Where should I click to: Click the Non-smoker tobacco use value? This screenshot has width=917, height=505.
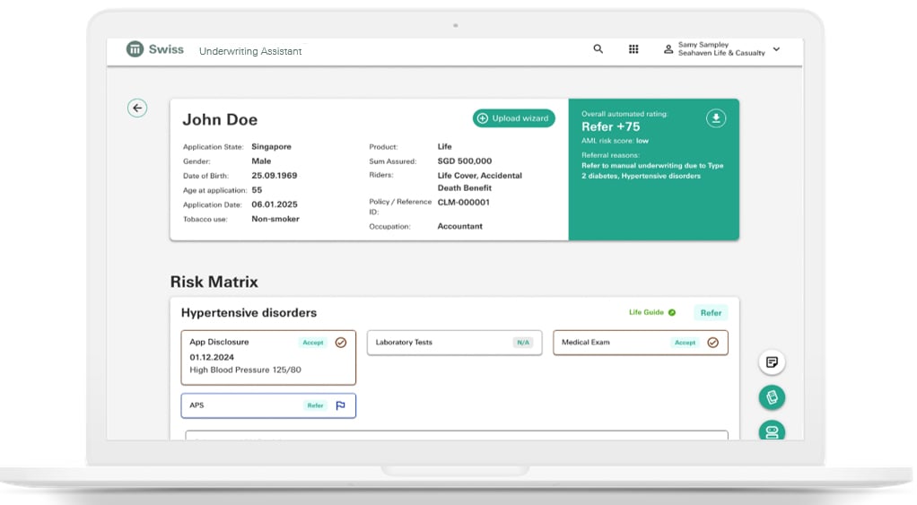[275, 219]
